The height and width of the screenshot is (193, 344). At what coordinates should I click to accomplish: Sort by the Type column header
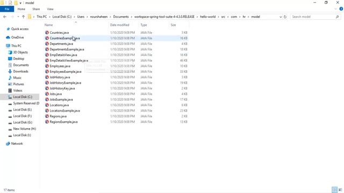pyautogui.click(x=144, y=25)
